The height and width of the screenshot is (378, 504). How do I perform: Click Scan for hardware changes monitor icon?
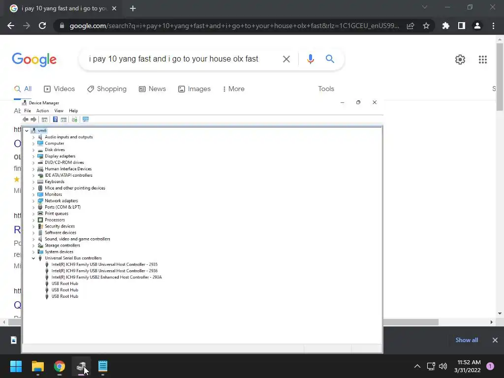[x=86, y=120]
